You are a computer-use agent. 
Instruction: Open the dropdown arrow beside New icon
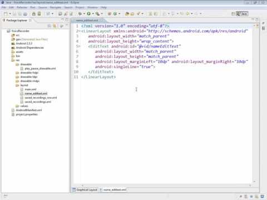click(x=10, y=14)
